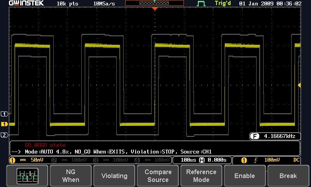Click the memory bar waveform overview at top
The image size is (311, 187).
tap(154, 3)
